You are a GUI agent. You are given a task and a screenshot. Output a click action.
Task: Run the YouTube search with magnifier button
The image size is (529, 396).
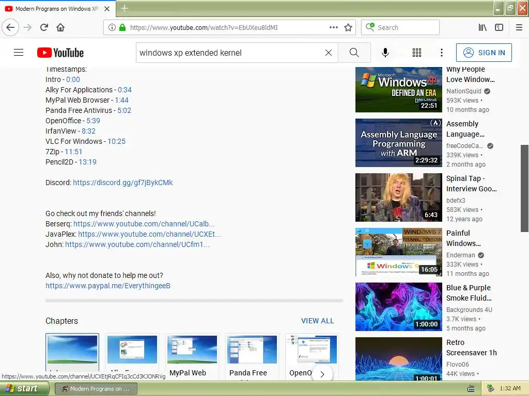[x=354, y=53]
